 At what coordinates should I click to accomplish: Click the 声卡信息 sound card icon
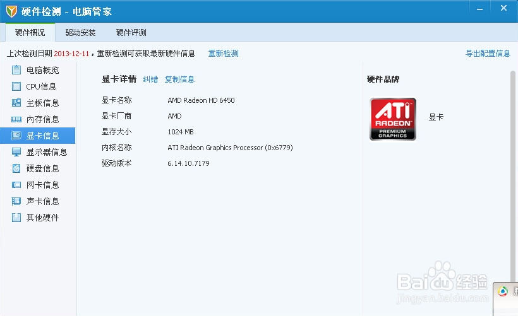[16, 201]
